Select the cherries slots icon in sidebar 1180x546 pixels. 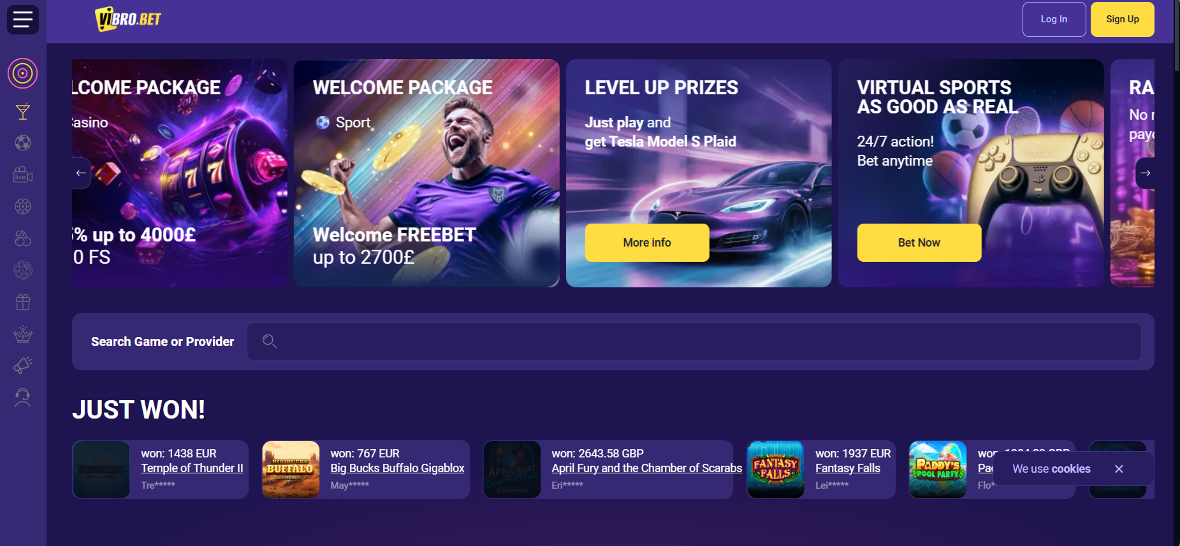click(x=23, y=238)
